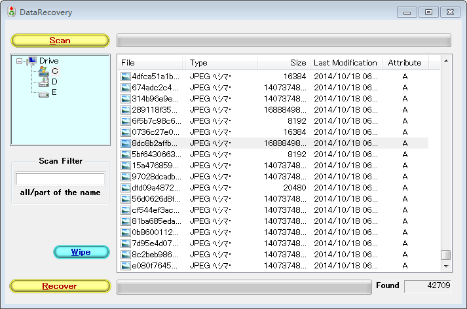Select file name 8dc8b2affb...

(155, 143)
